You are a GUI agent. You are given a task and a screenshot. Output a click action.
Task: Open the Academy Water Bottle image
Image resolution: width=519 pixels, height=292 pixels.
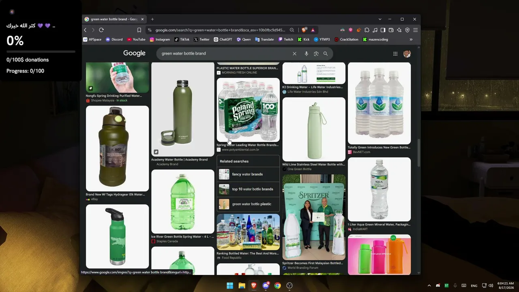pyautogui.click(x=182, y=109)
